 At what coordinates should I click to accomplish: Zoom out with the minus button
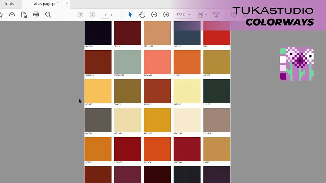tap(154, 15)
